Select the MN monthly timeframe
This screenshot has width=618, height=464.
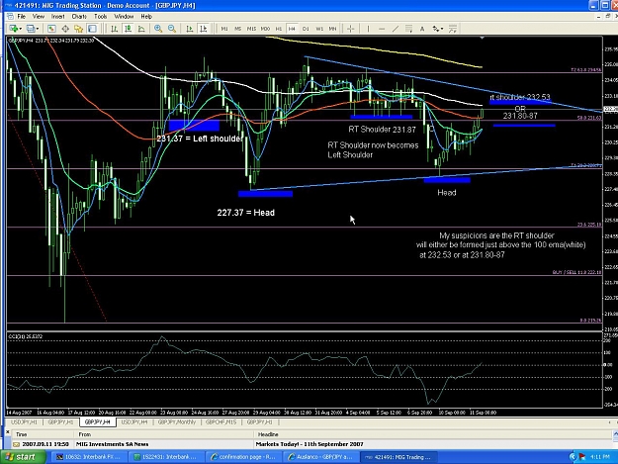(x=332, y=29)
